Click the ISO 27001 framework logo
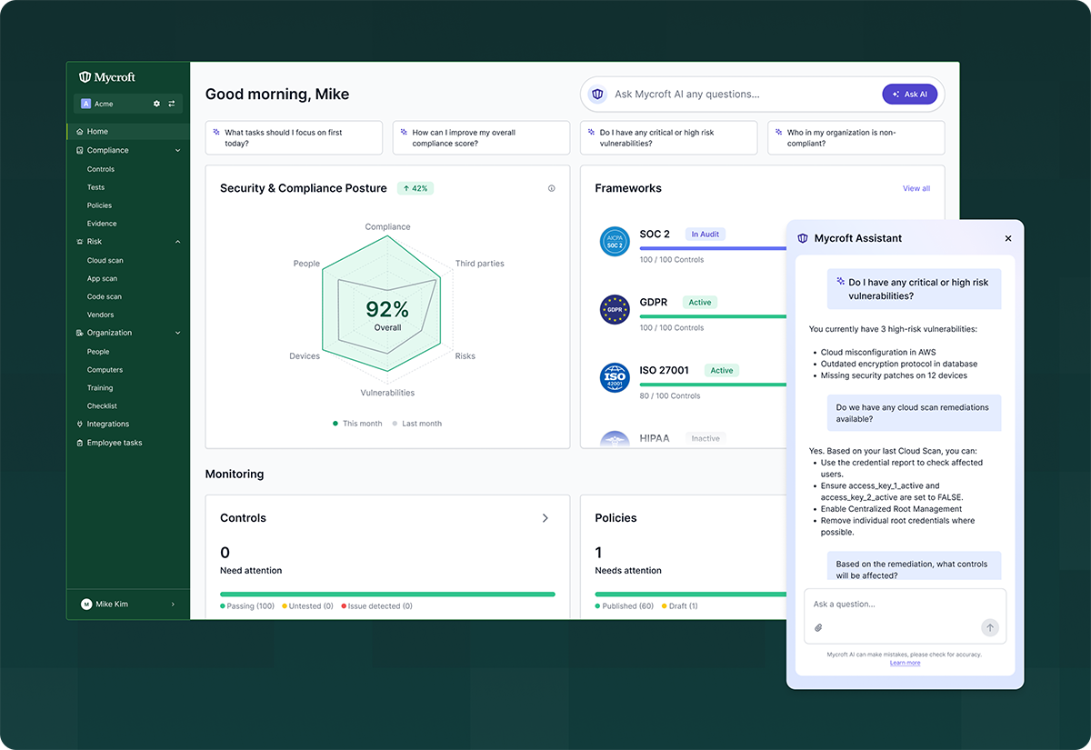Screen dimensions: 1091x750 pos(615,377)
